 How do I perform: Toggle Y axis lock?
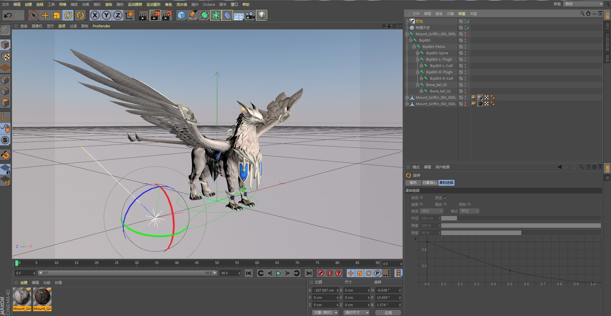click(x=106, y=15)
